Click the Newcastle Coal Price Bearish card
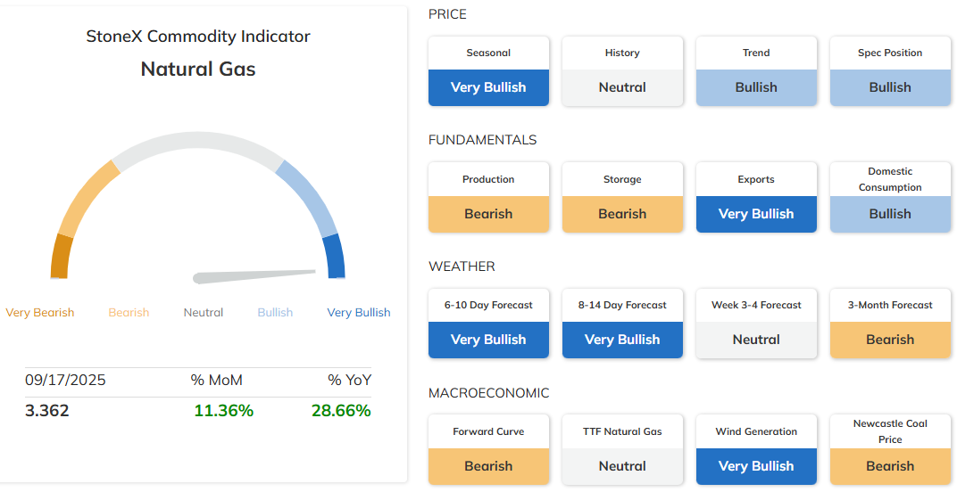This screenshot has height=492, width=957. (890, 449)
